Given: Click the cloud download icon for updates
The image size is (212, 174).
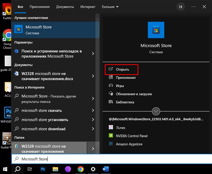Looking at the screenshot, I should click(111, 93).
